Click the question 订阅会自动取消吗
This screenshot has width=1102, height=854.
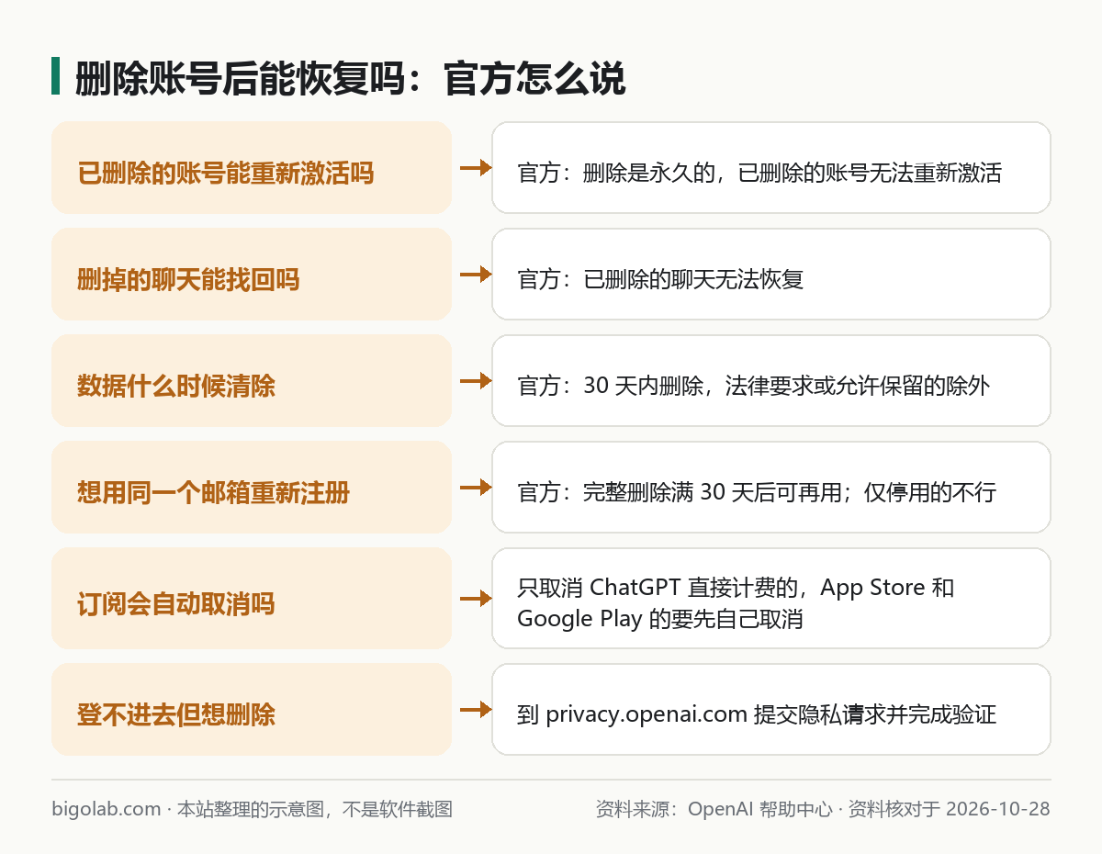click(252, 599)
